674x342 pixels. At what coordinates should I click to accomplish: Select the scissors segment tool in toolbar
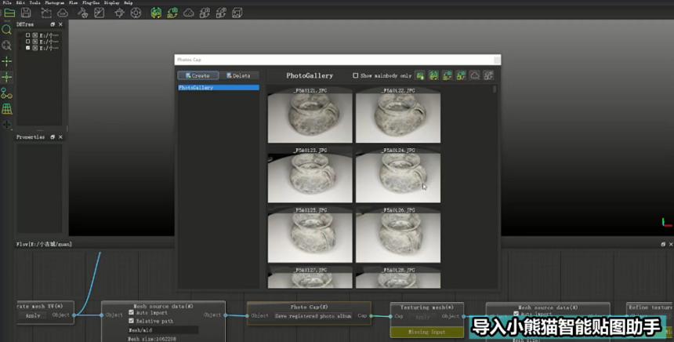coord(46,13)
